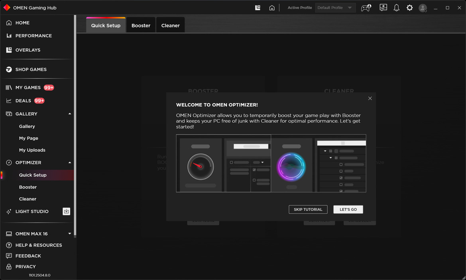Click the OMEN diamond logo icon

6,8
